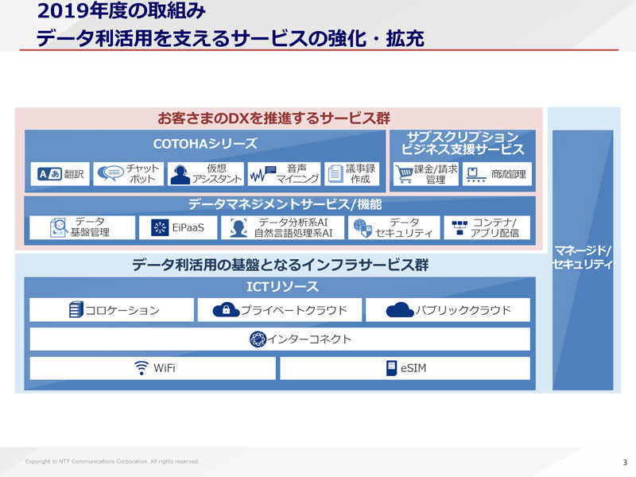Select the チャットボット label
Image resolution: width=636 pixels, height=477 pixels.
click(x=142, y=173)
